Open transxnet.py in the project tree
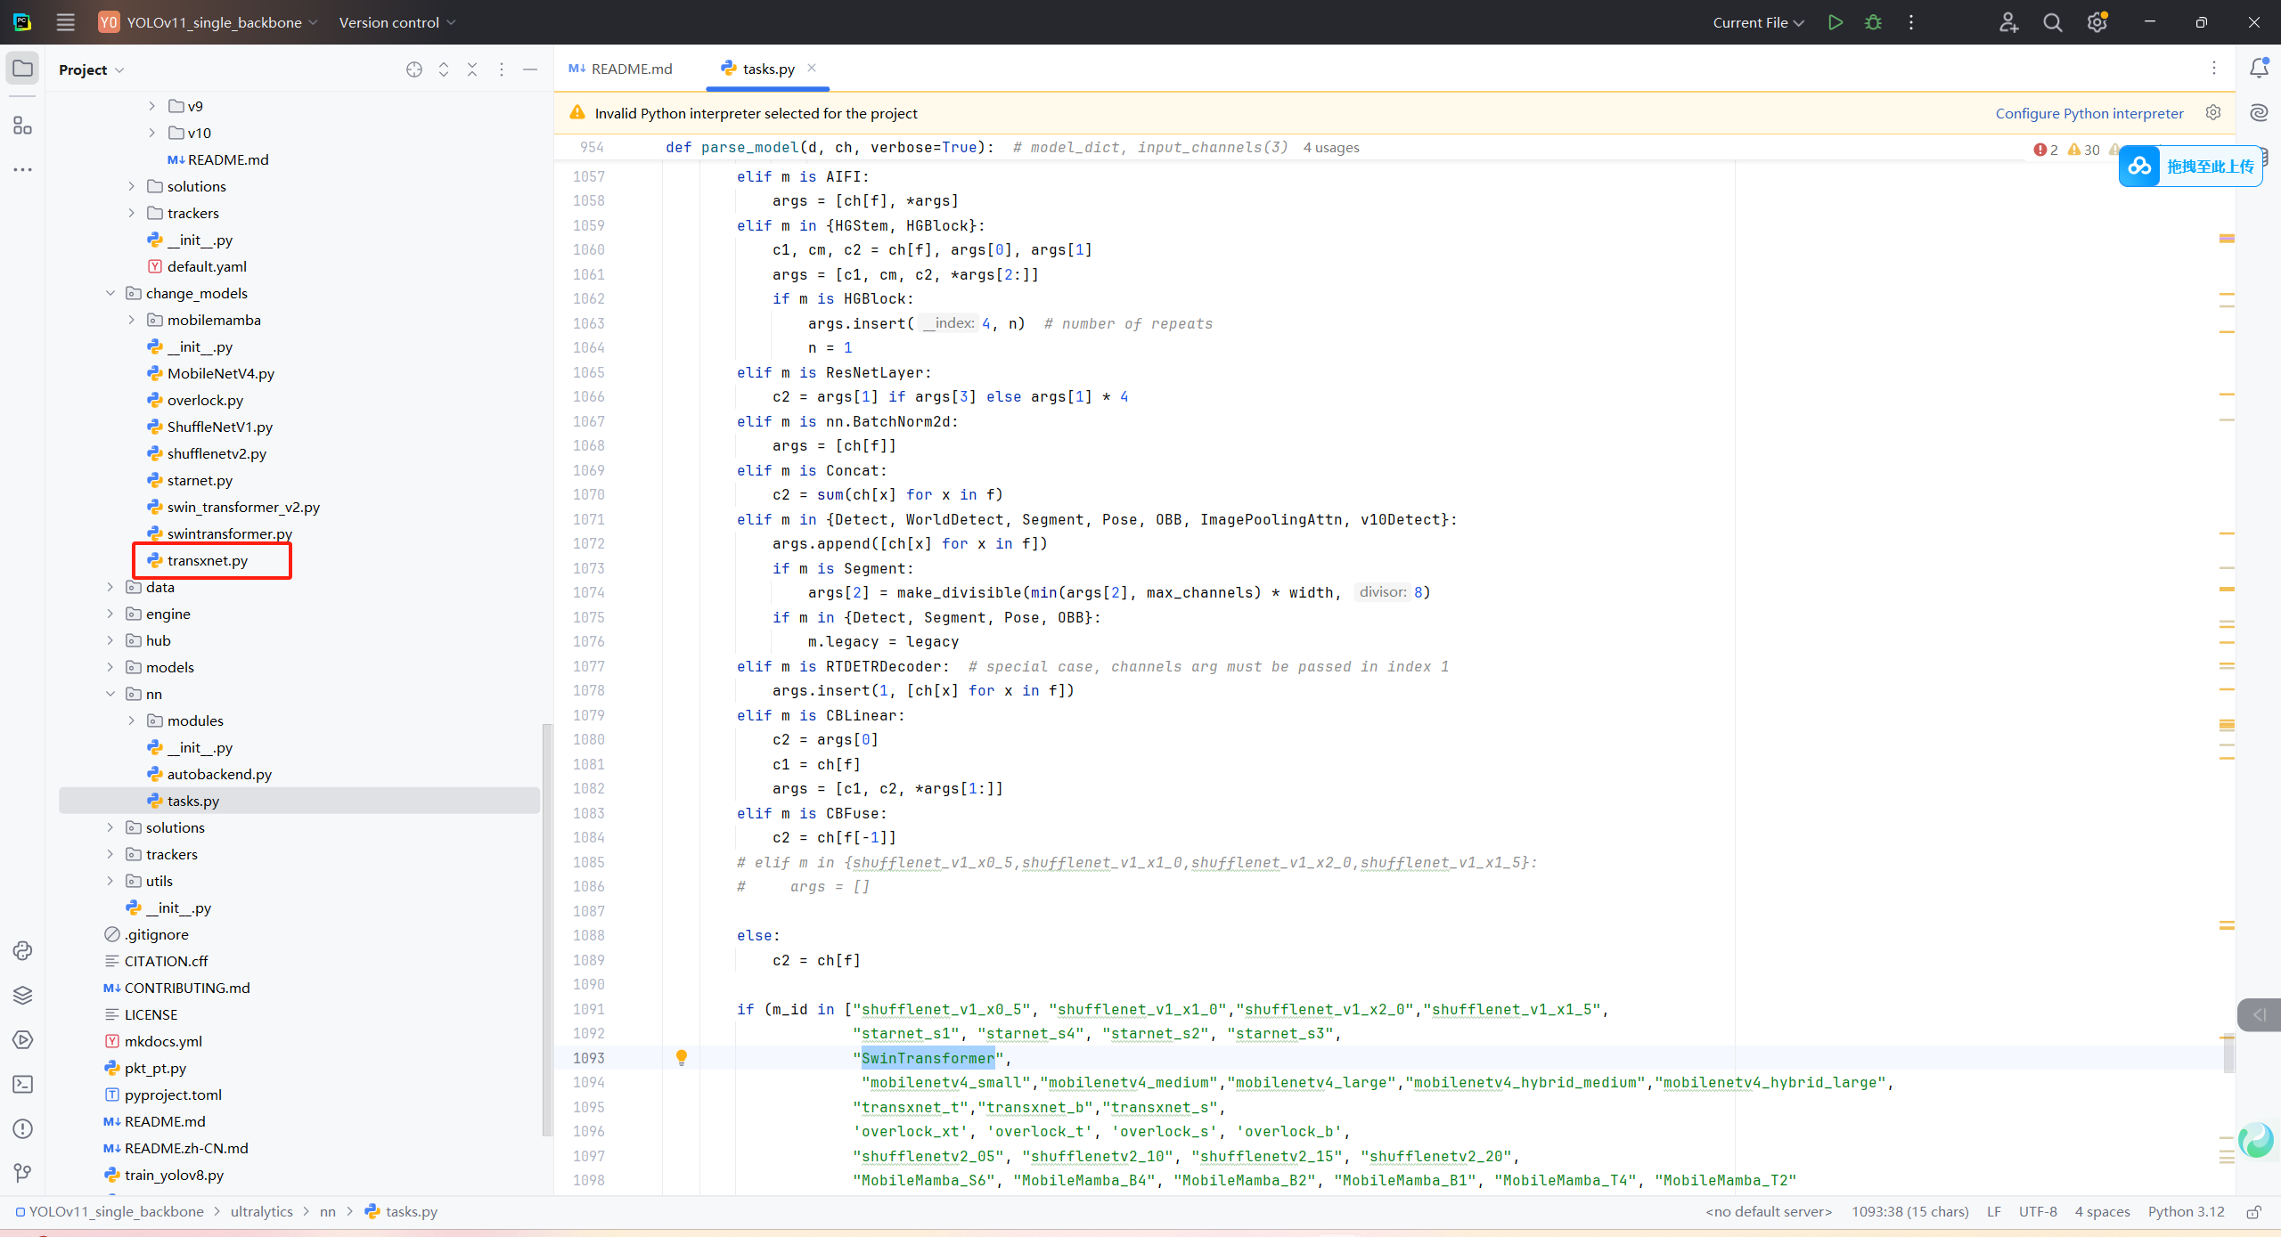 tap(207, 560)
